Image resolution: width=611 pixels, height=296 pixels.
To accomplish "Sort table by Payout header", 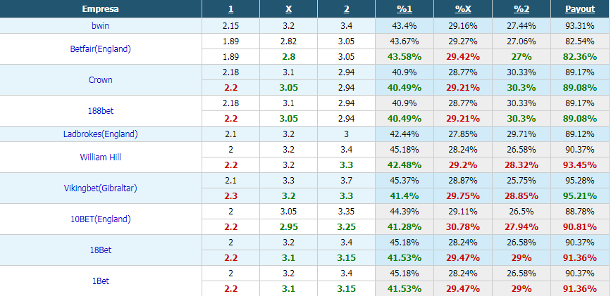I will tap(580, 9).
